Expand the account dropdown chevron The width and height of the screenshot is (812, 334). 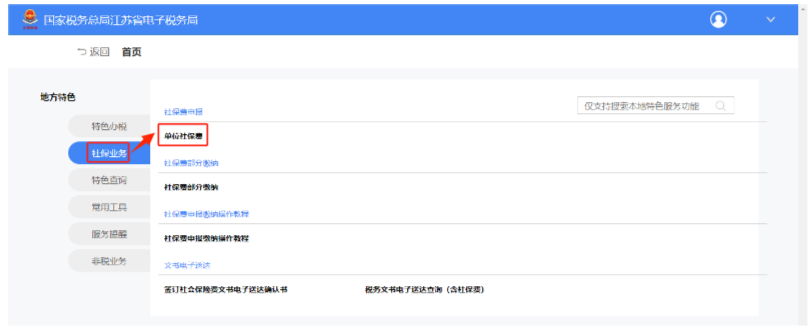pos(770,20)
